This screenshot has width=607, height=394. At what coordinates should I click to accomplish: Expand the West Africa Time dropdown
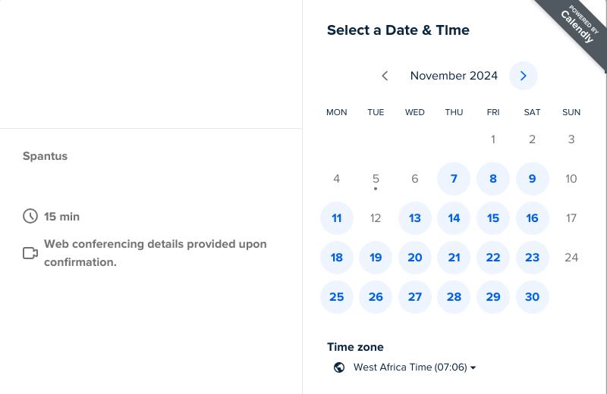point(415,367)
